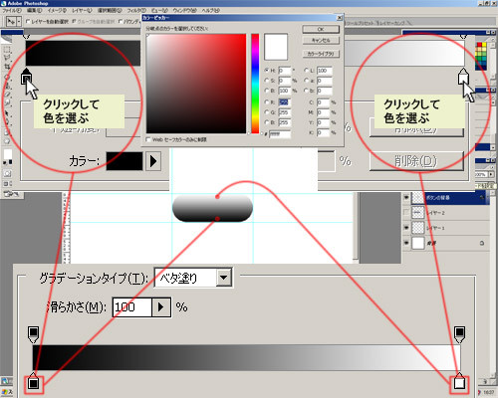Open 選択範囲 menu
498x398 pixels.
110,10
